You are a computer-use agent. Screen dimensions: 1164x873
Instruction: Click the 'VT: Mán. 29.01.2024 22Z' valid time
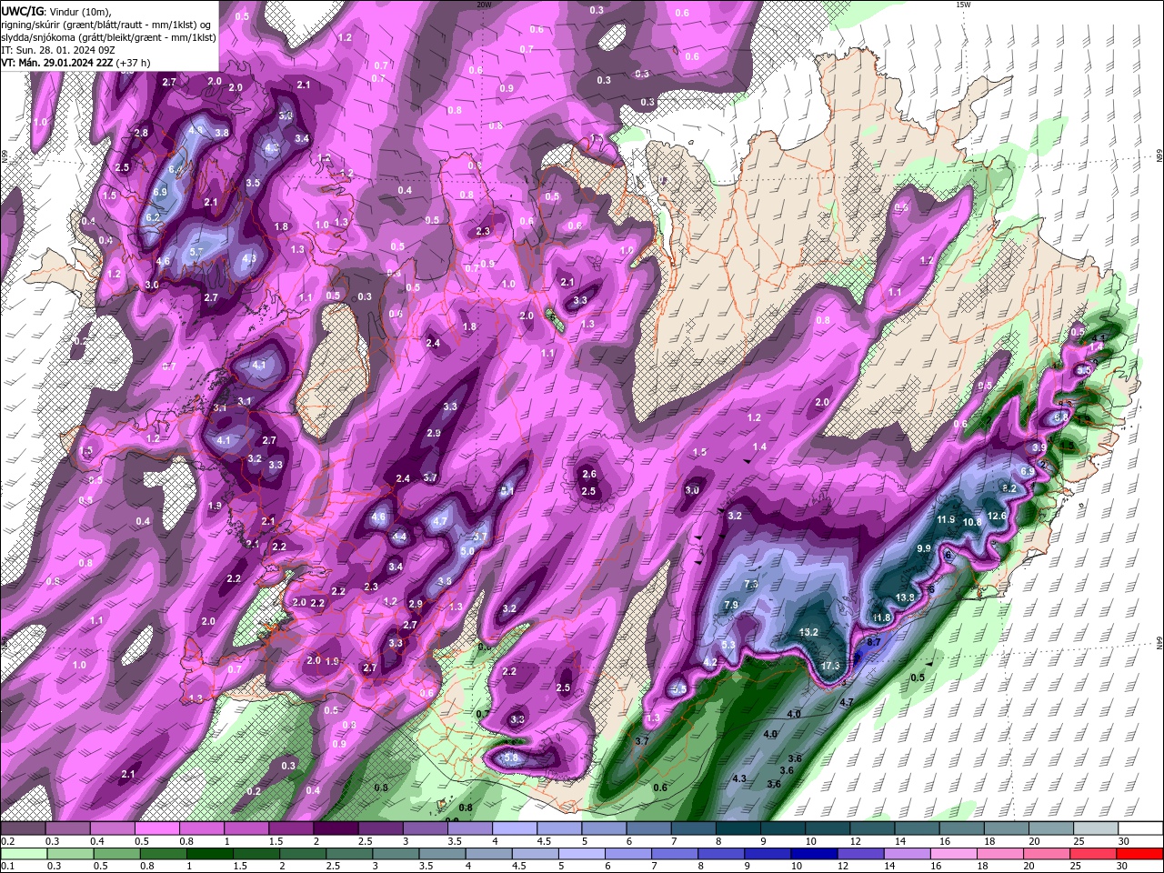(75, 63)
